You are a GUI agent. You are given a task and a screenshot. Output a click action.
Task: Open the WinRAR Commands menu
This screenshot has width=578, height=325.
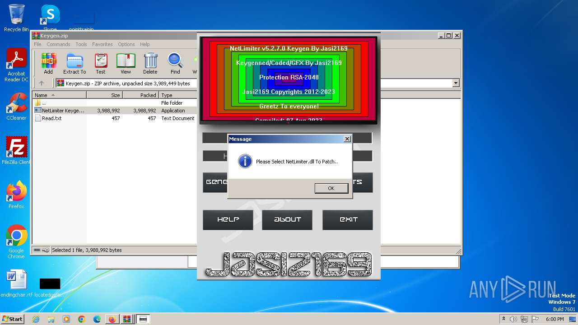coord(58,44)
